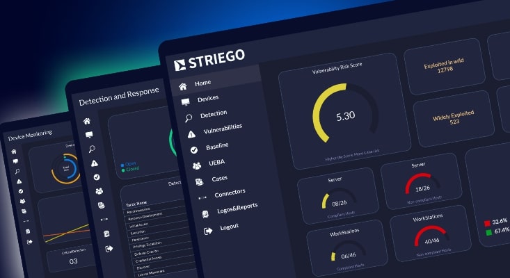Select the Privilege Escalation row
Screen dimensions: 510x278
[x=161, y=243]
